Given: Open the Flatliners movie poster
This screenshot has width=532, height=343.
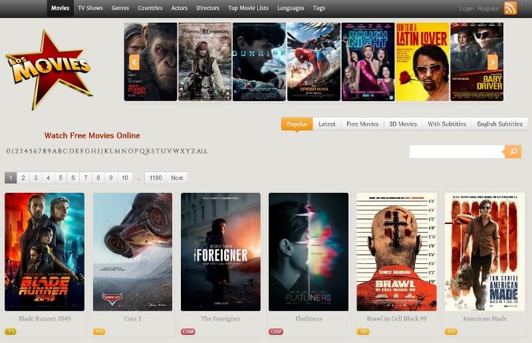Looking at the screenshot, I should coord(309,252).
